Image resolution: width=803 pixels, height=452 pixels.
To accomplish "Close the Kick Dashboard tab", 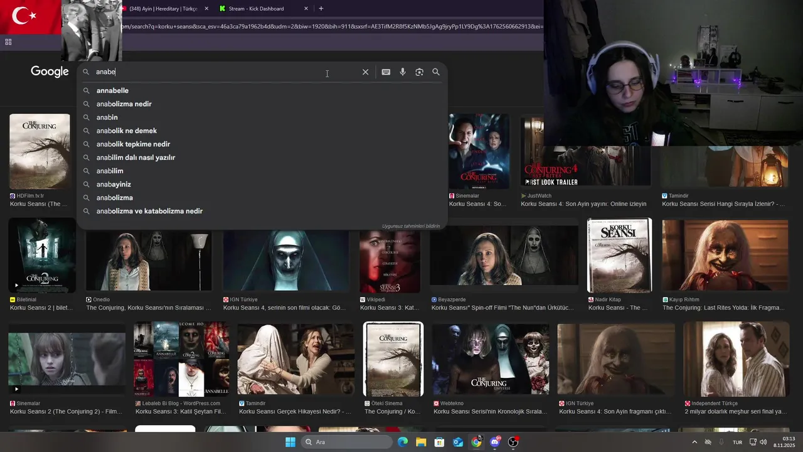I will (306, 9).
